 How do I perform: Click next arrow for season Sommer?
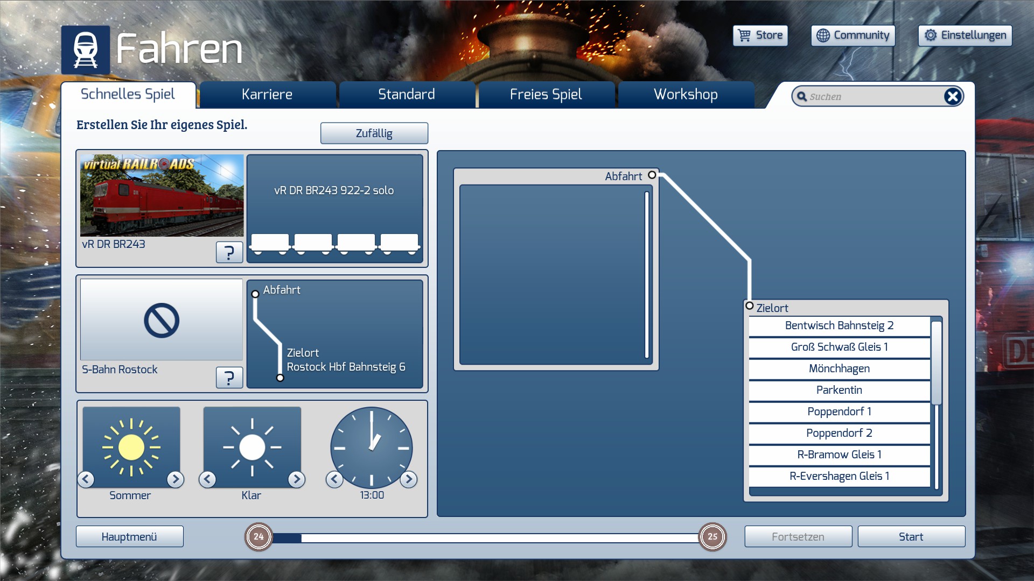pos(175,479)
